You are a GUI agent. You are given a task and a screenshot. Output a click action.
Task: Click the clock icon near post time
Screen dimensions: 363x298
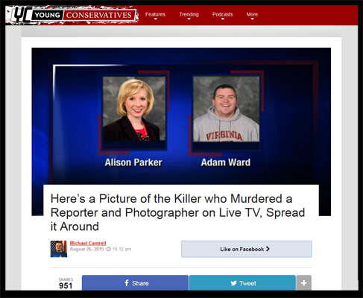109,249
